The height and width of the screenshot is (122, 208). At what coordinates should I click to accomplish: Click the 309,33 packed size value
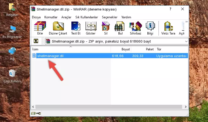[x=138, y=56]
